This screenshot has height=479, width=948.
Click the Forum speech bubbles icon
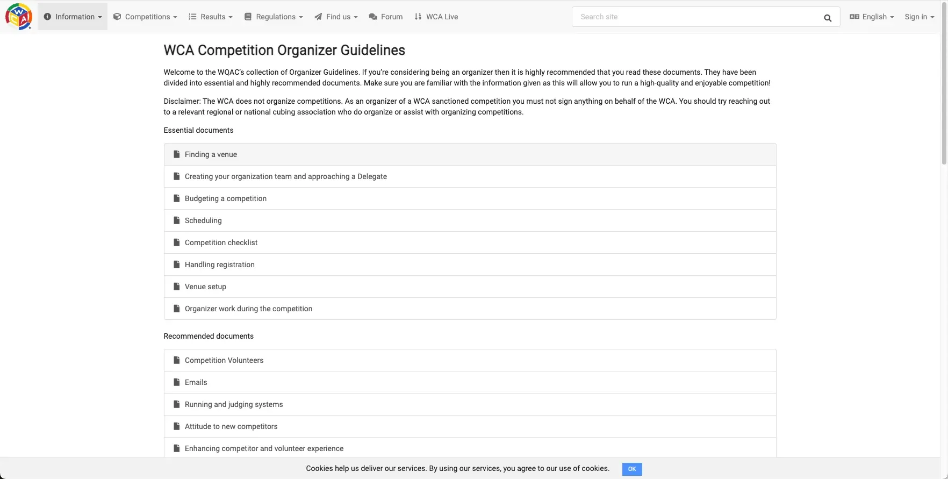[373, 17]
